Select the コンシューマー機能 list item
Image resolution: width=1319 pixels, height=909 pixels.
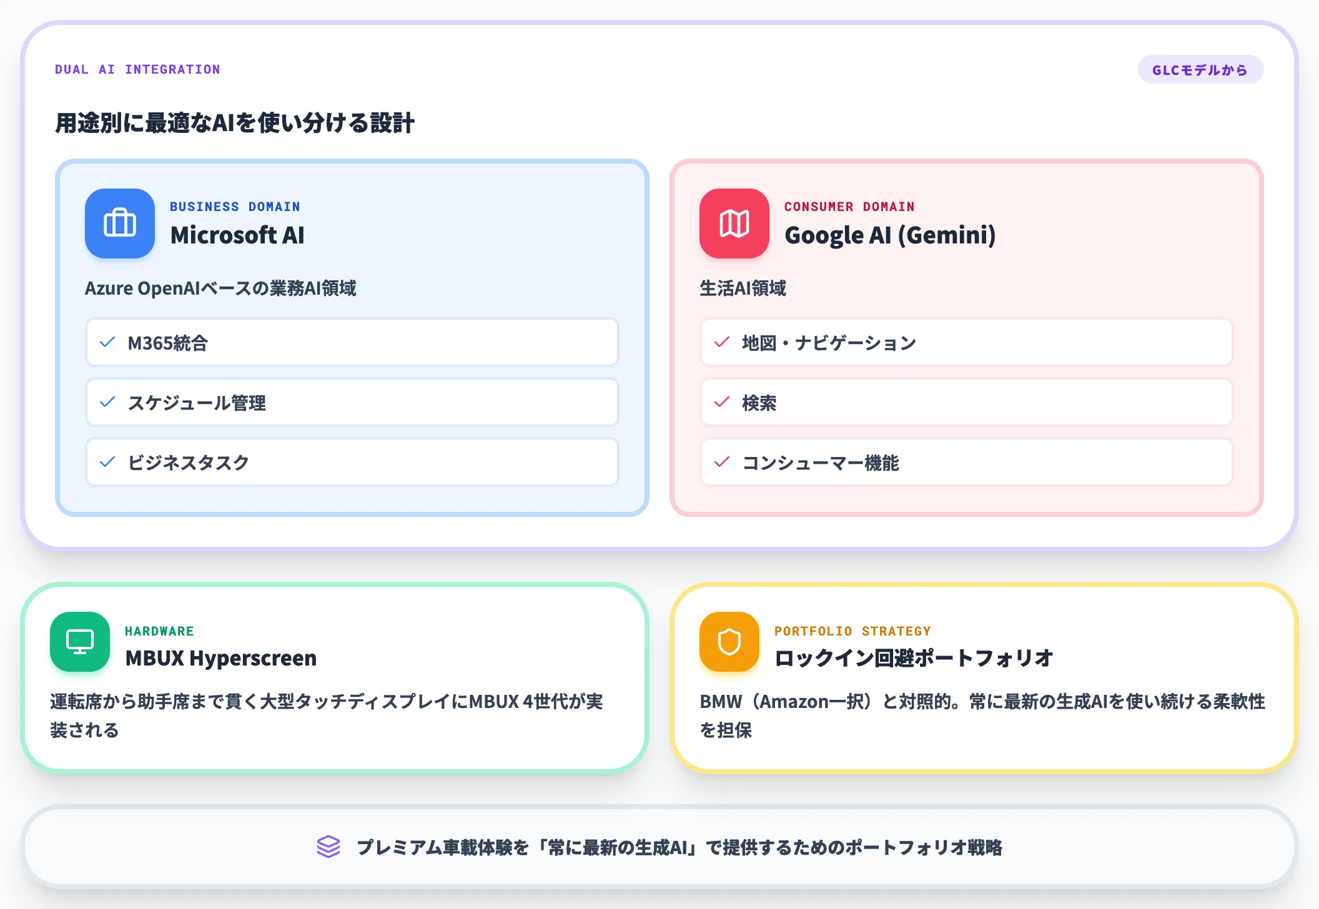tap(967, 462)
